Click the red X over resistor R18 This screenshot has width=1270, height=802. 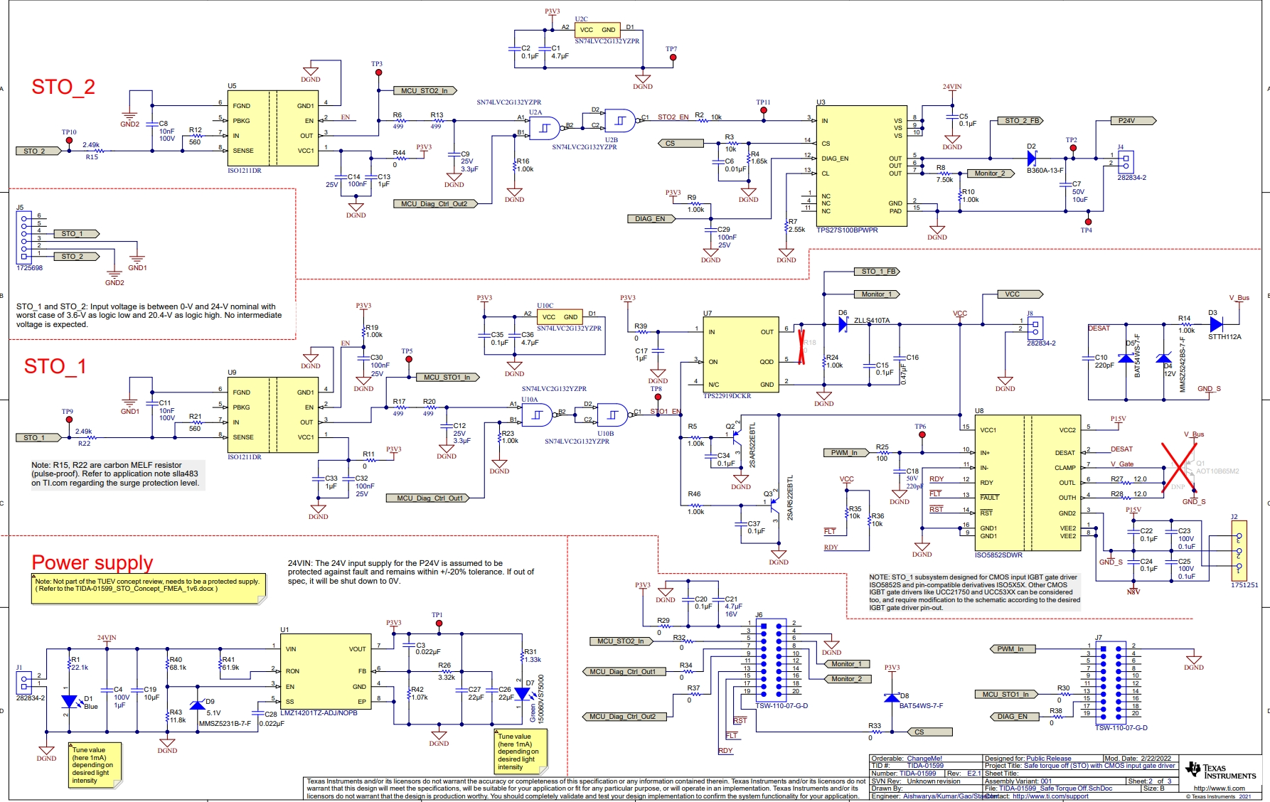[x=801, y=346]
